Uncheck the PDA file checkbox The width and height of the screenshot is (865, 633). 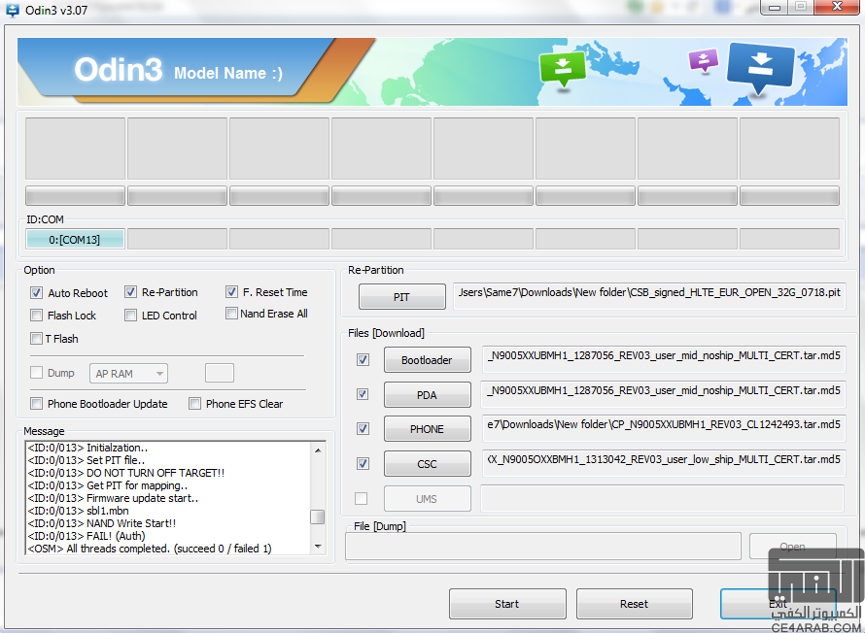pyautogui.click(x=363, y=394)
